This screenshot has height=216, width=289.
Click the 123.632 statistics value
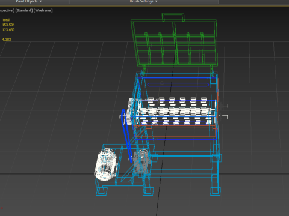click(8, 30)
